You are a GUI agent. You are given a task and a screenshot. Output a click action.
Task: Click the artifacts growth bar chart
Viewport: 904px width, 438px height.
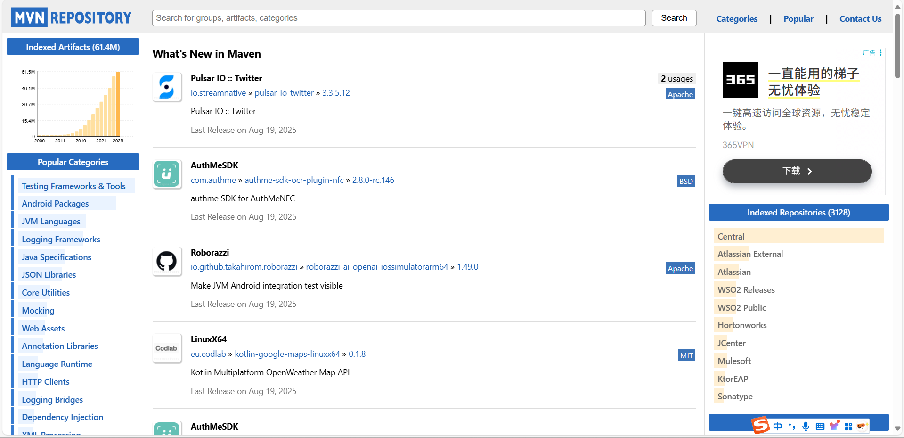tap(78, 106)
